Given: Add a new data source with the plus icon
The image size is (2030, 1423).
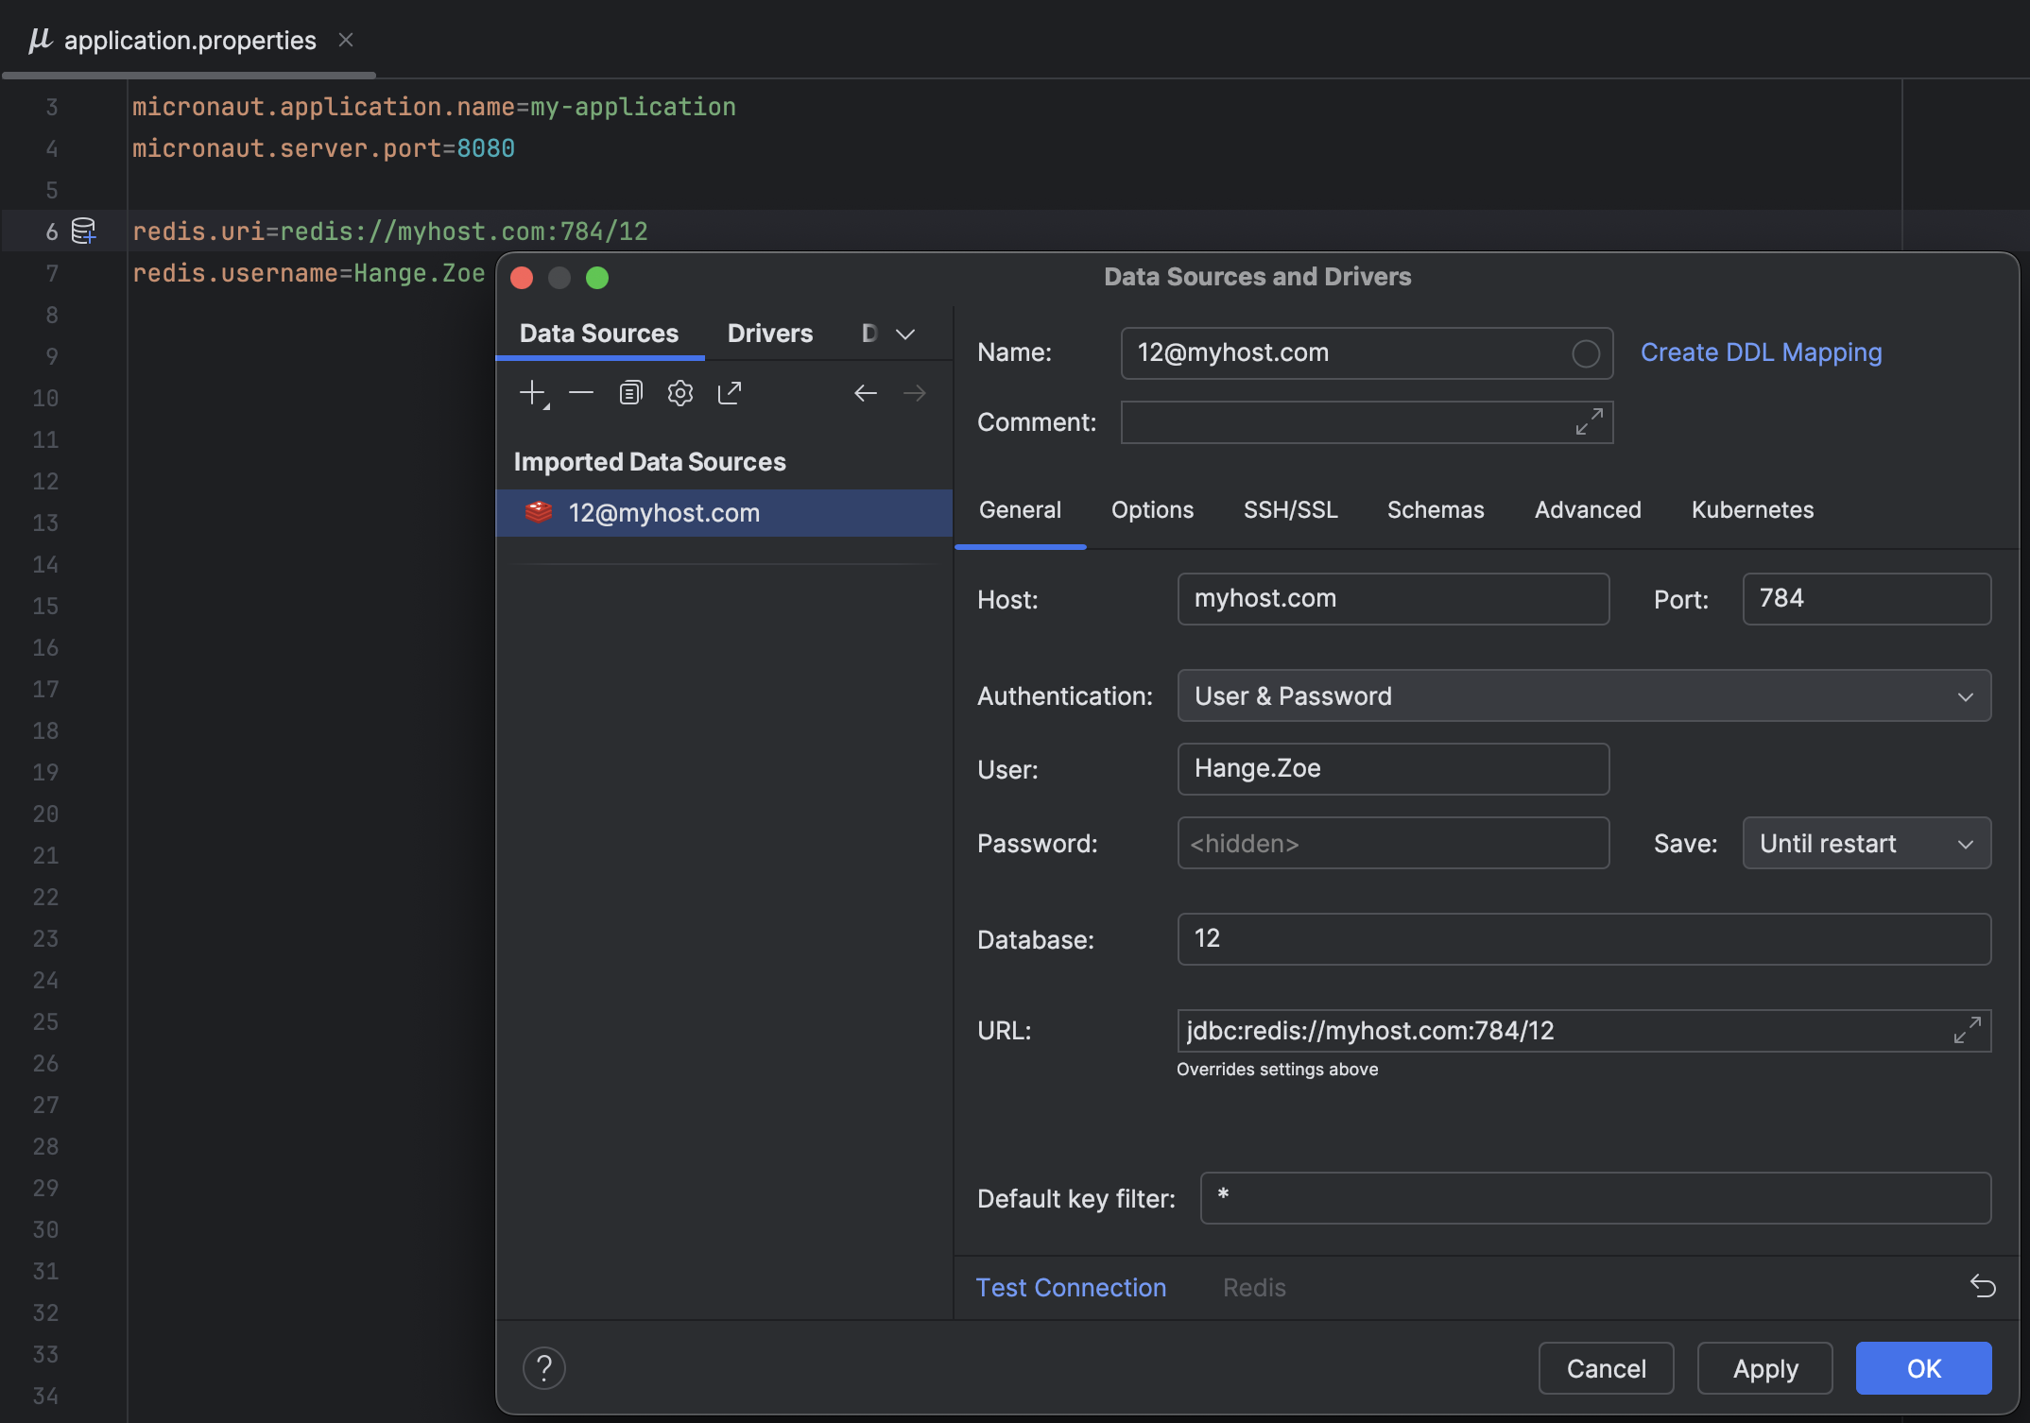Looking at the screenshot, I should point(532,393).
